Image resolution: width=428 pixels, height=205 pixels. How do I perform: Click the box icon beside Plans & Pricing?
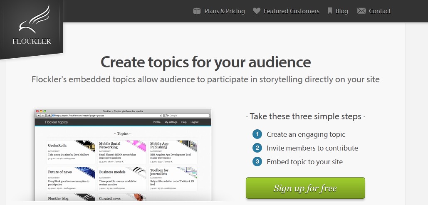[197, 11]
